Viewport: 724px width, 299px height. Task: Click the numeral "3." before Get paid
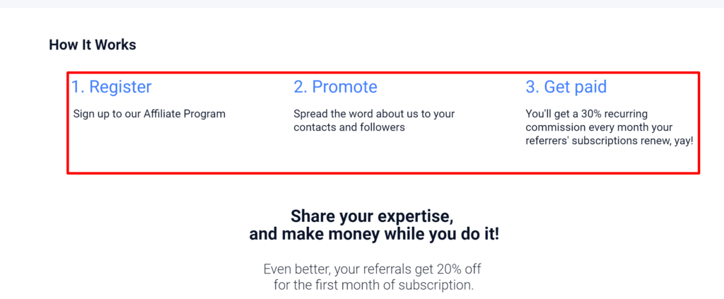click(532, 87)
